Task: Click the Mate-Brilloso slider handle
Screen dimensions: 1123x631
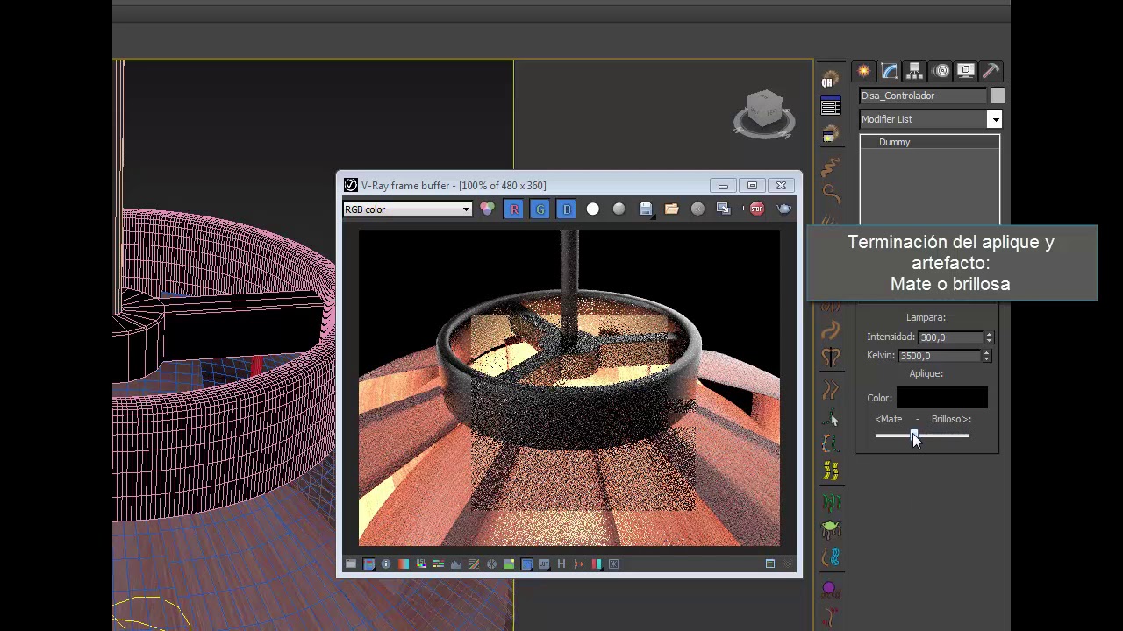Action: (914, 436)
